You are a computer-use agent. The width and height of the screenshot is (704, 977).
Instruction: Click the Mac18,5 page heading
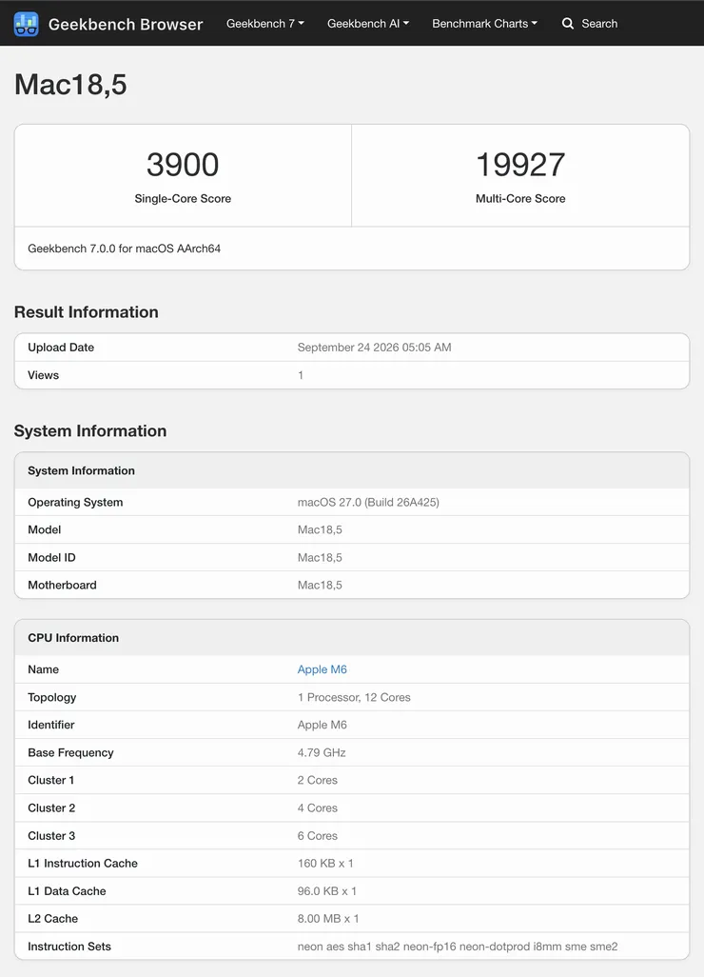70,84
